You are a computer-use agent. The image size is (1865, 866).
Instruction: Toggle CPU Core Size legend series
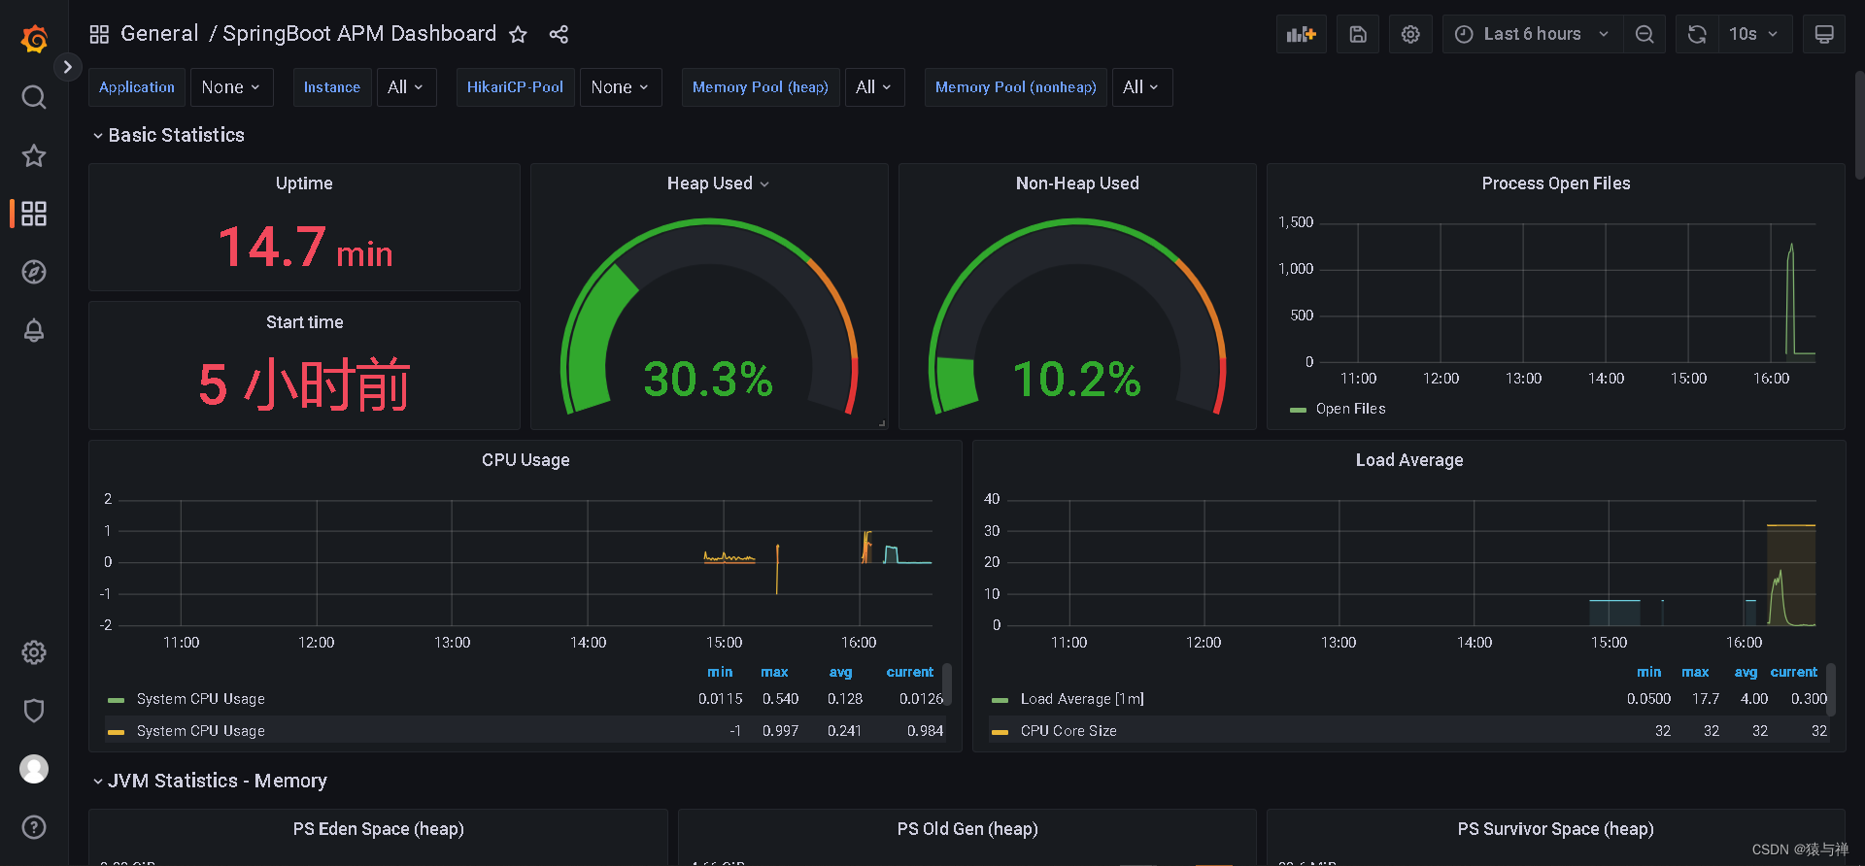tap(1068, 731)
